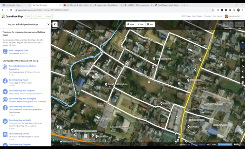Select the Point add-feature tool

click(131, 24)
